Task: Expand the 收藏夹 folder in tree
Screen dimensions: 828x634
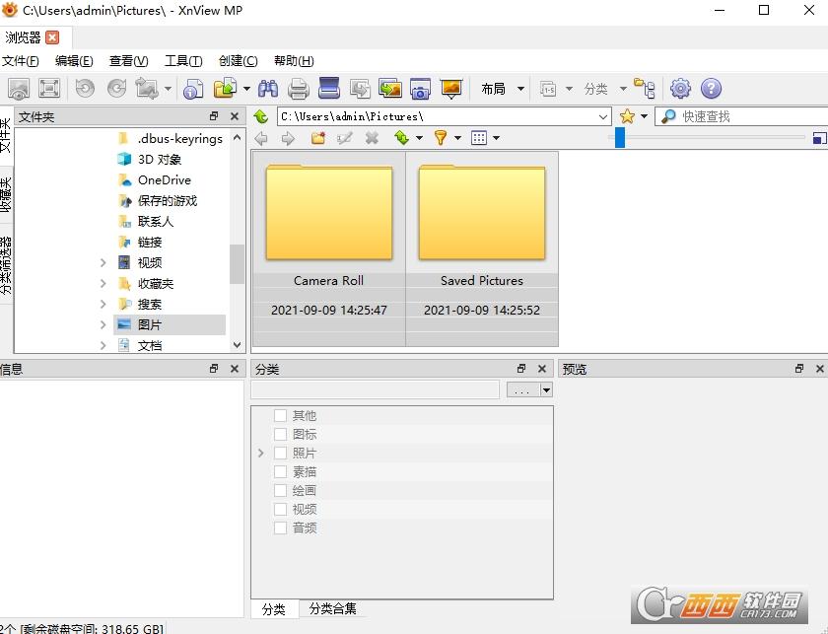Action: (103, 284)
